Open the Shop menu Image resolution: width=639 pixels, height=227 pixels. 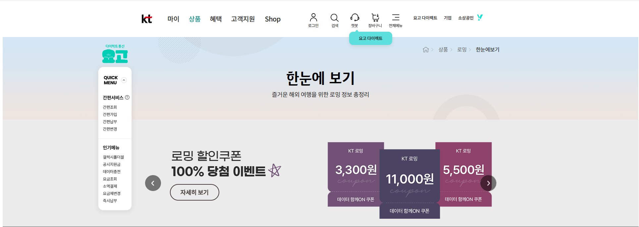[x=273, y=19]
